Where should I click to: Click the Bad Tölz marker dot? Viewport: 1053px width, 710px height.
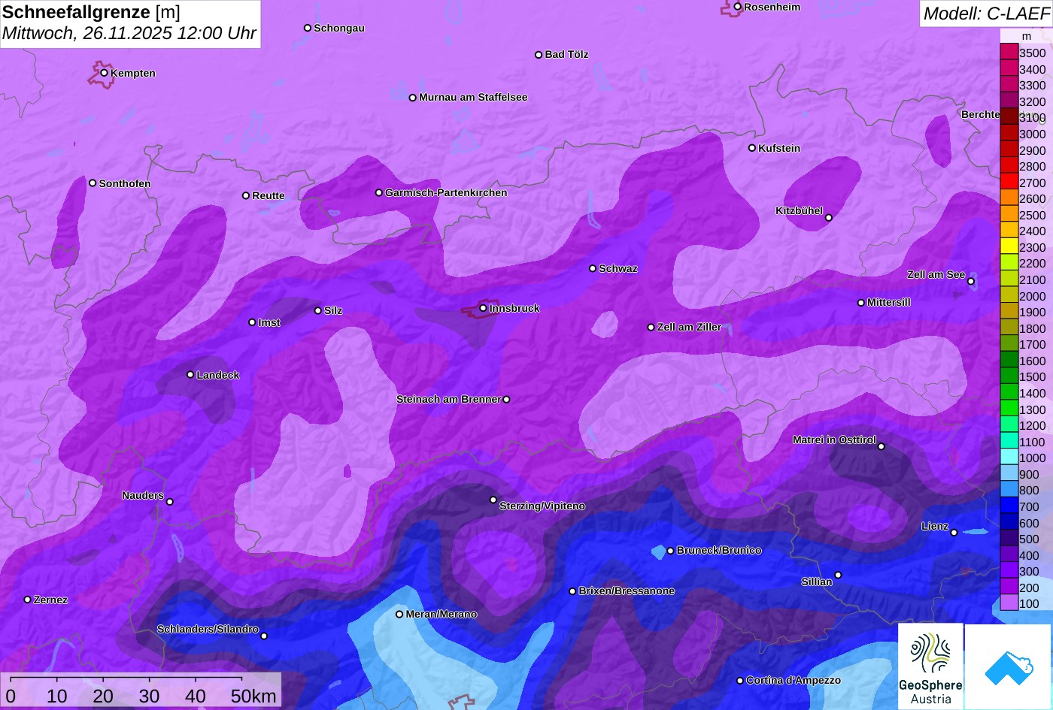click(x=539, y=55)
